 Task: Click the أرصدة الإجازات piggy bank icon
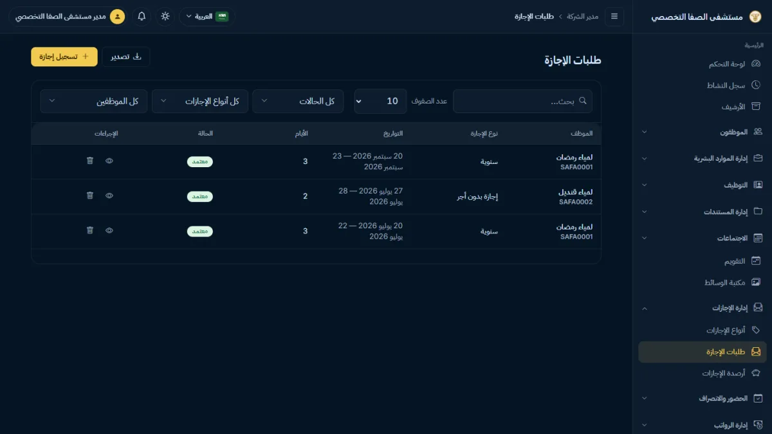point(756,373)
